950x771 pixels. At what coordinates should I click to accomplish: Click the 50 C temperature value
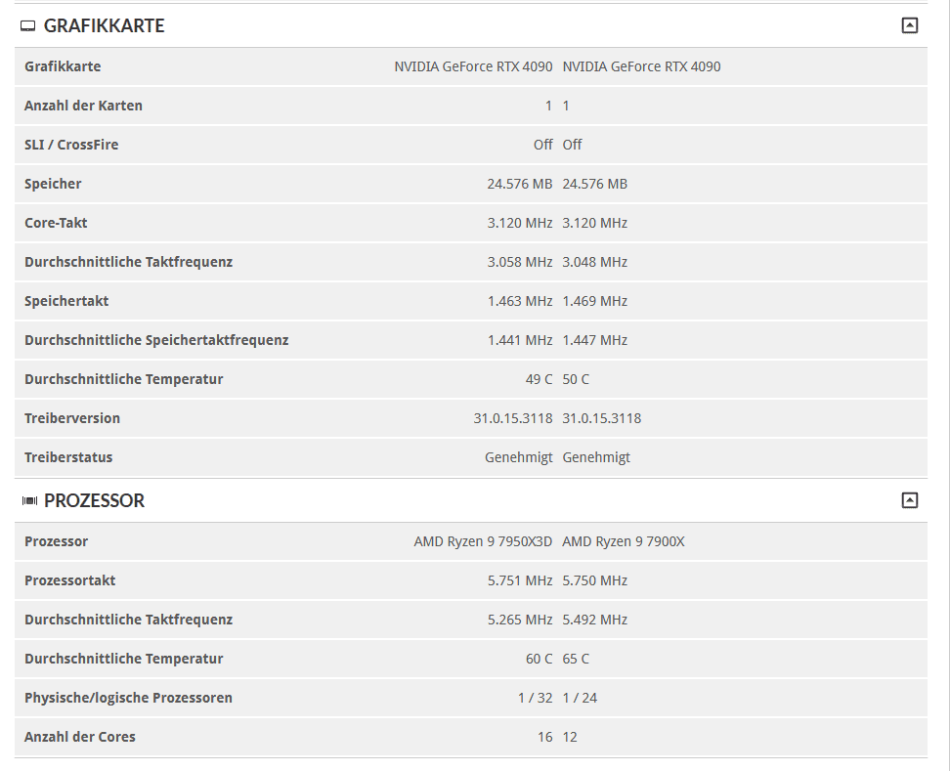[576, 379]
